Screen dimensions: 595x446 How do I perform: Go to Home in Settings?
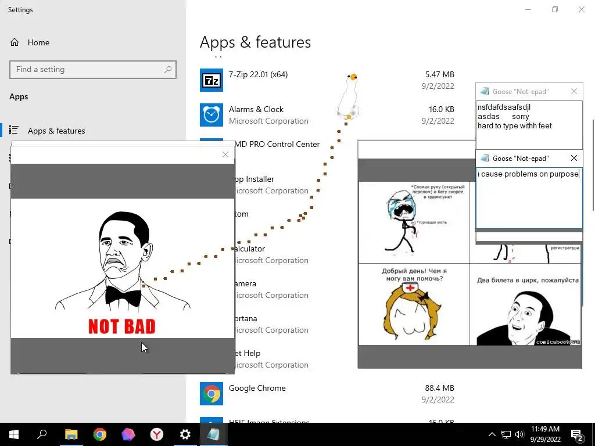coord(38,42)
